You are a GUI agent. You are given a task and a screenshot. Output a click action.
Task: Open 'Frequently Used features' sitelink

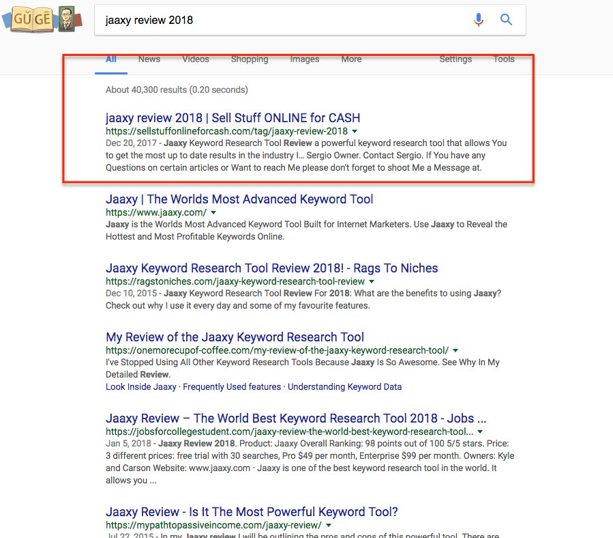pyautogui.click(x=232, y=387)
